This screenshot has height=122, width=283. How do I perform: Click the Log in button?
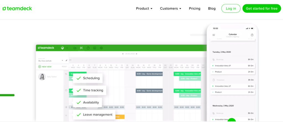pyautogui.click(x=231, y=9)
